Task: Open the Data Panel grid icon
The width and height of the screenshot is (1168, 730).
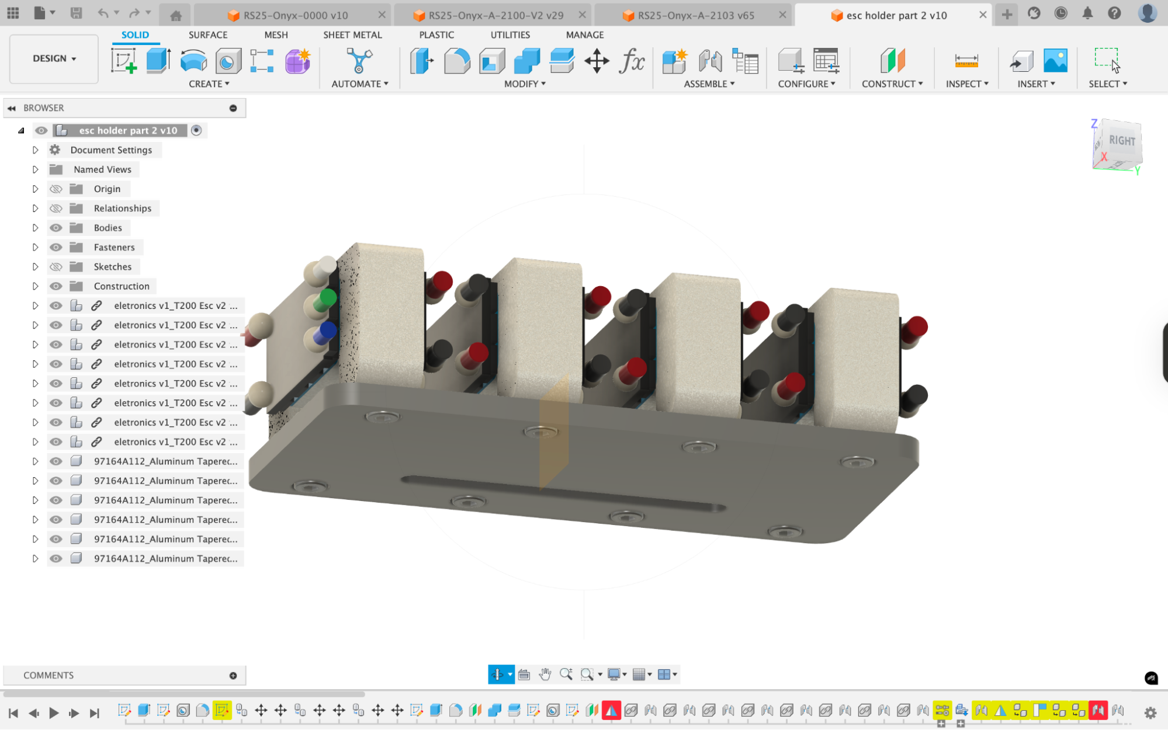Action: coord(13,13)
